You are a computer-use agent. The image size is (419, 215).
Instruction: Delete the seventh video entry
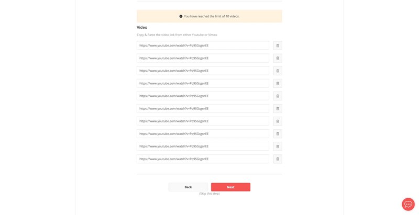pyautogui.click(x=278, y=121)
